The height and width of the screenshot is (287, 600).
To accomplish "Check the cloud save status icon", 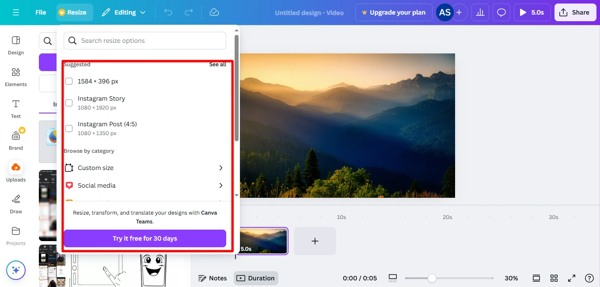I will 214,12.
